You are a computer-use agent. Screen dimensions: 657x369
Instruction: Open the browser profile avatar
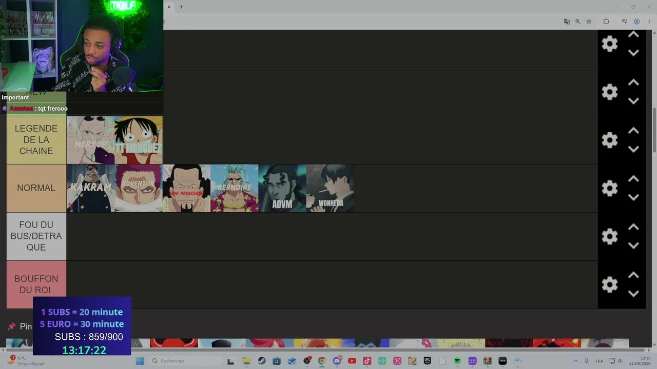(x=636, y=22)
